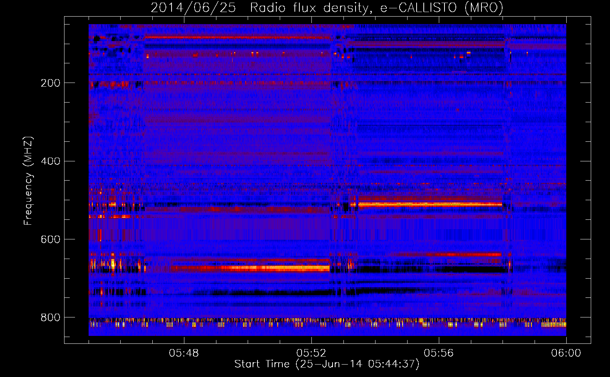Click the 05:48 time tick label
This screenshot has width=610, height=377.
184,353
